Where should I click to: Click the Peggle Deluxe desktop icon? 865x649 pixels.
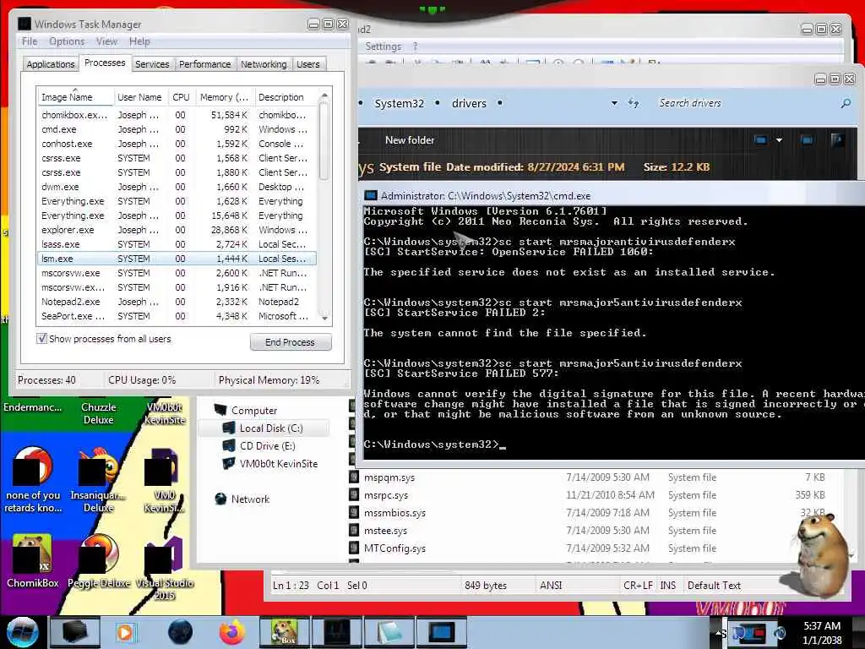(x=100, y=561)
